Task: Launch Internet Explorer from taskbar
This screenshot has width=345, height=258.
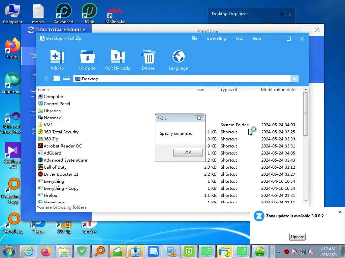Action: click(28, 251)
